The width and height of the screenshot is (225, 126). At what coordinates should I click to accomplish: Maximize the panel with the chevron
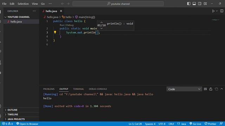click(x=222, y=89)
